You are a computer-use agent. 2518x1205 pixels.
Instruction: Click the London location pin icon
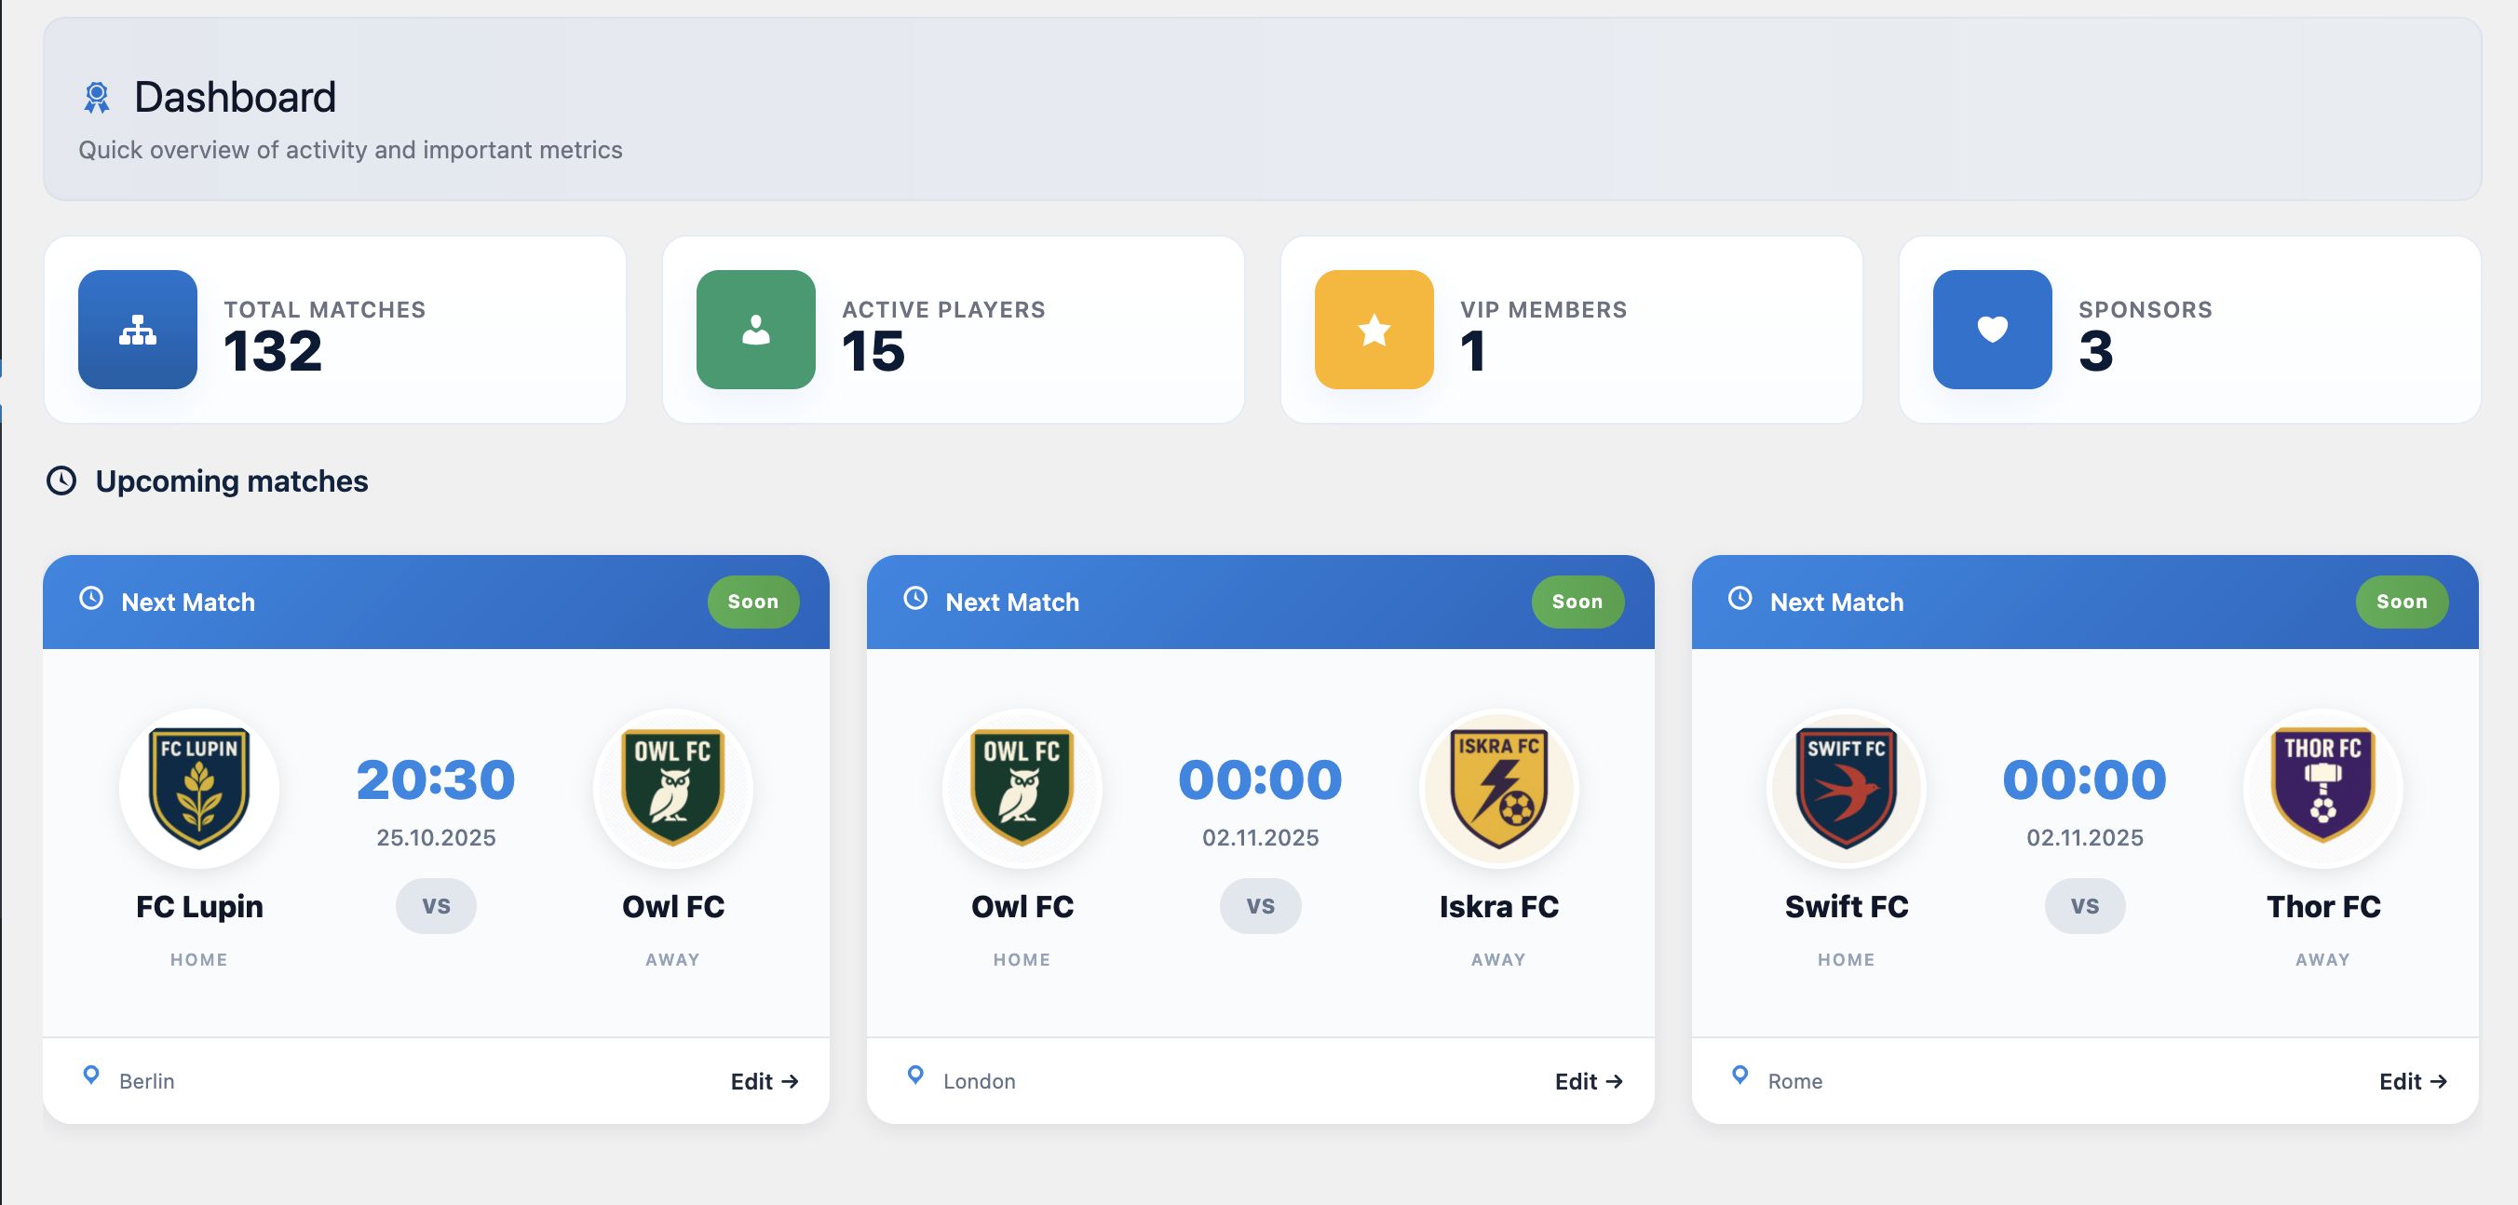[x=915, y=1076]
